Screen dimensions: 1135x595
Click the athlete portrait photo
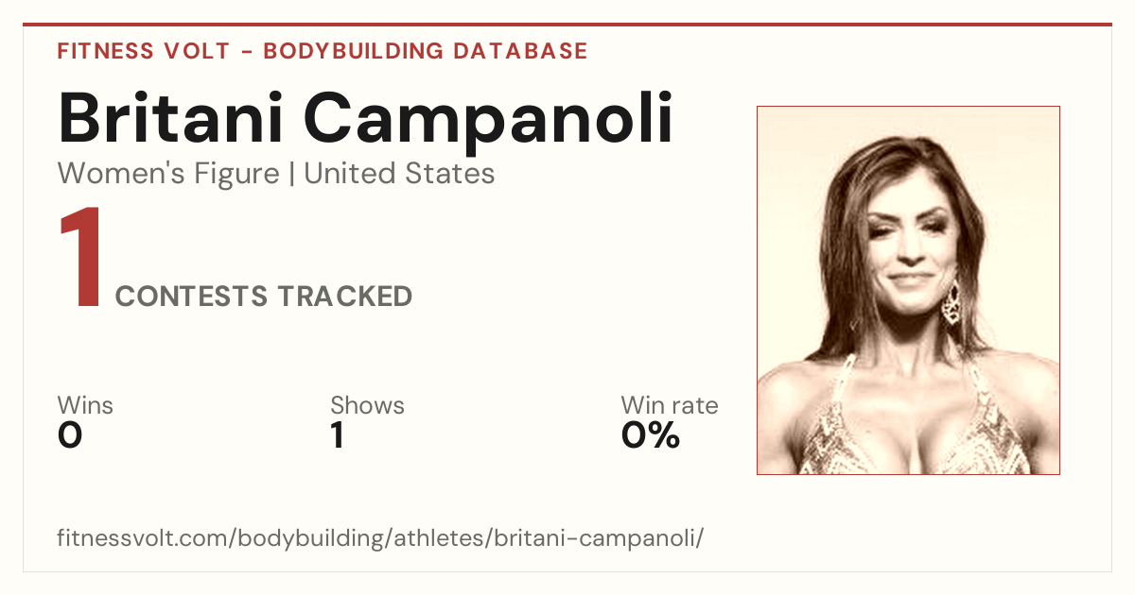908,290
